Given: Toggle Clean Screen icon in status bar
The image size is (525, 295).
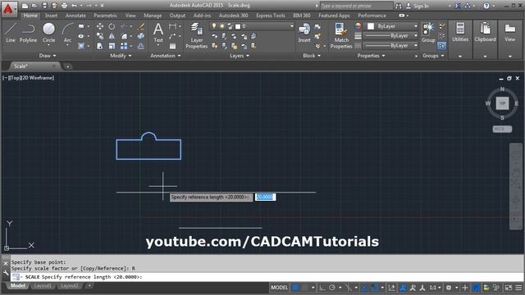Looking at the screenshot, I should tap(509, 288).
